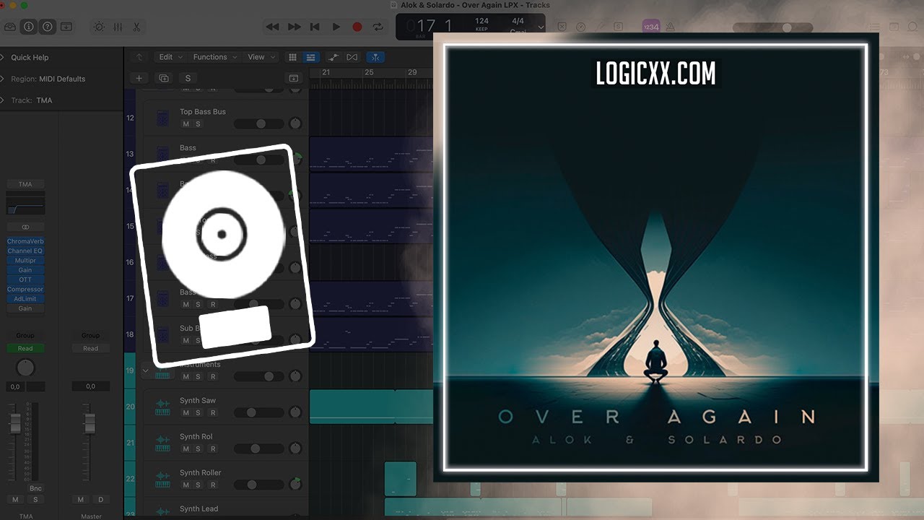Open the AdLimit plug-in slot
The width and height of the screenshot is (924, 520).
[x=25, y=298]
